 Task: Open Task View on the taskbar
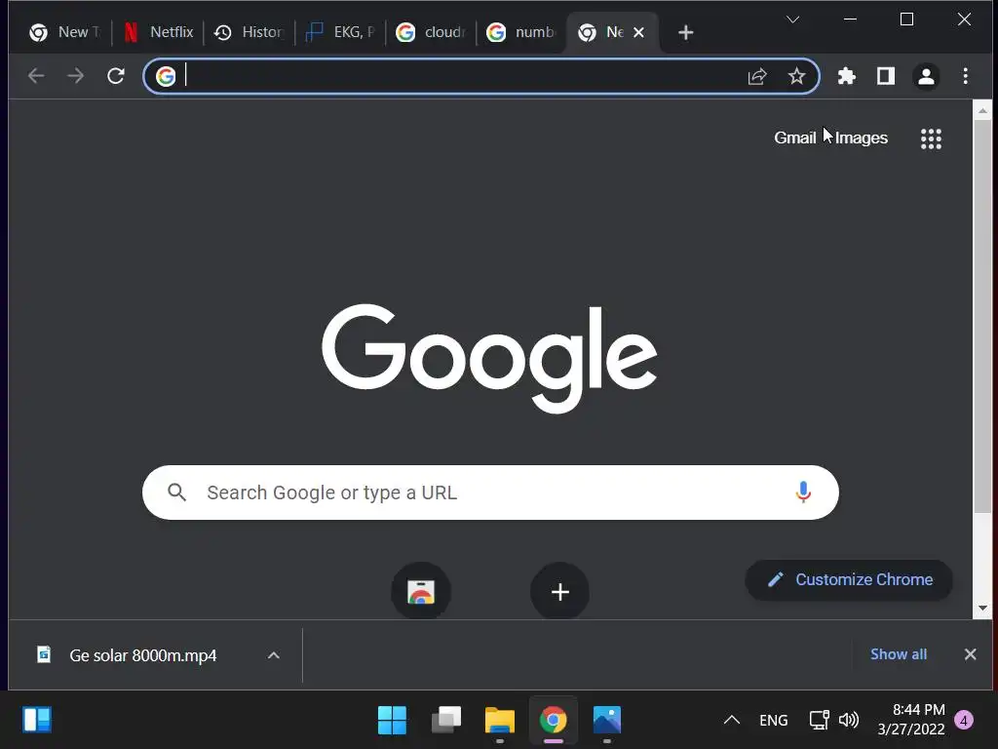[446, 721]
